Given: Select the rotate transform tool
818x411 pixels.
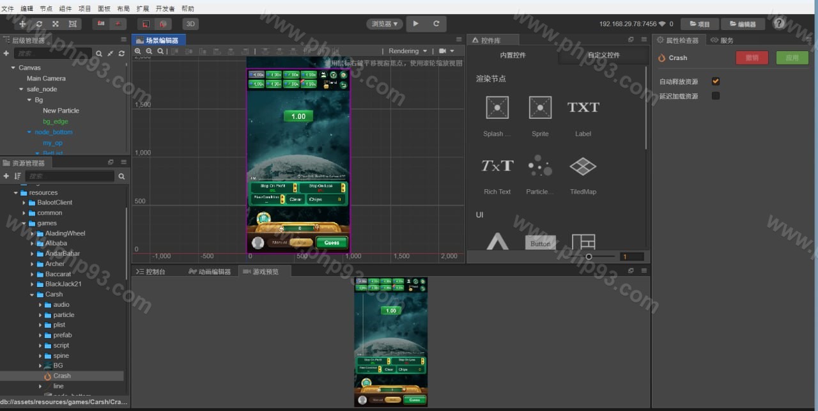Looking at the screenshot, I should tap(39, 24).
